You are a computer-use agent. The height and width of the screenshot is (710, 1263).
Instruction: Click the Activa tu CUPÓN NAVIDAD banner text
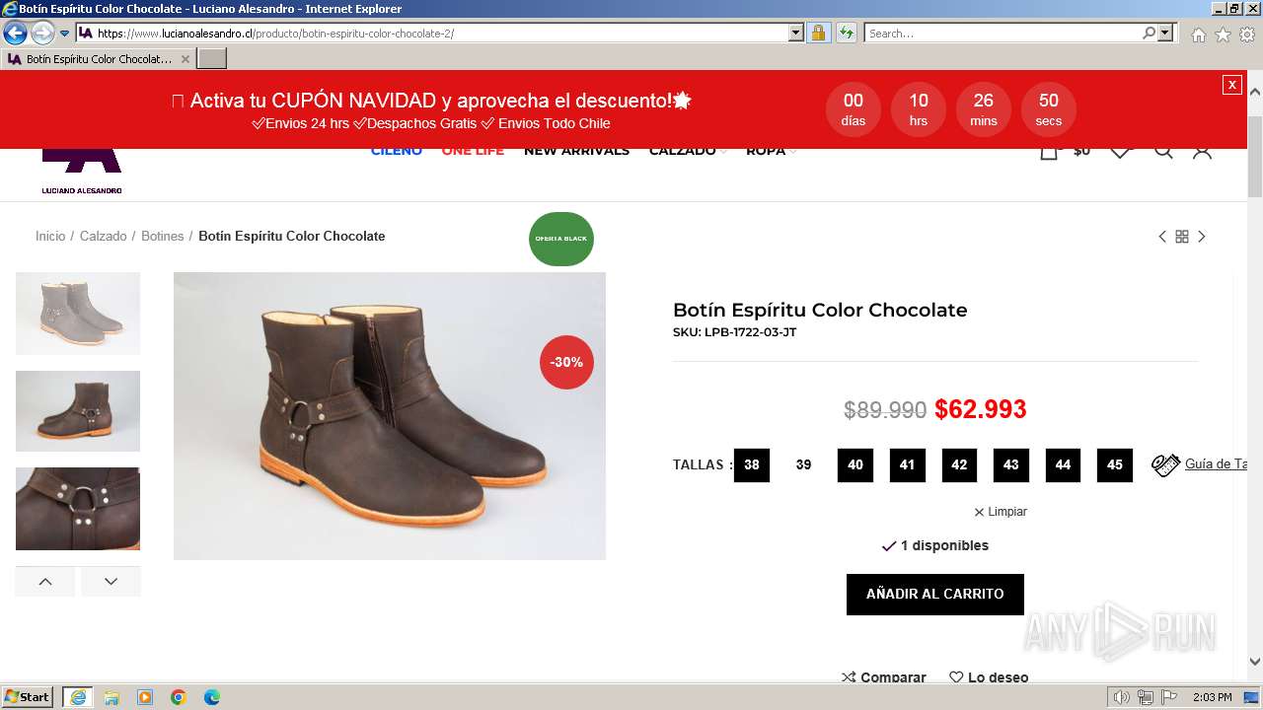pyautogui.click(x=431, y=101)
